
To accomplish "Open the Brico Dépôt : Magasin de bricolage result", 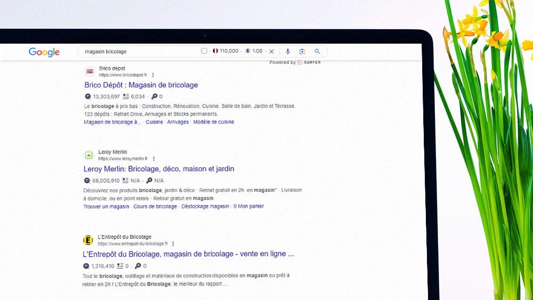I will [141, 85].
